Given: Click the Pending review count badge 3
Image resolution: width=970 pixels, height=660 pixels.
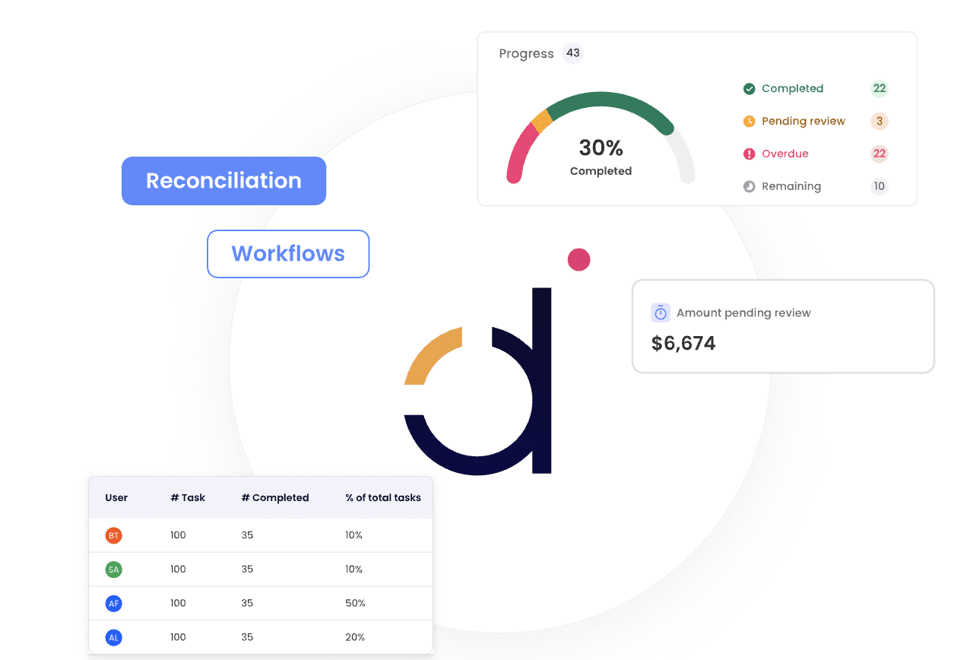Looking at the screenshot, I should point(879,122).
